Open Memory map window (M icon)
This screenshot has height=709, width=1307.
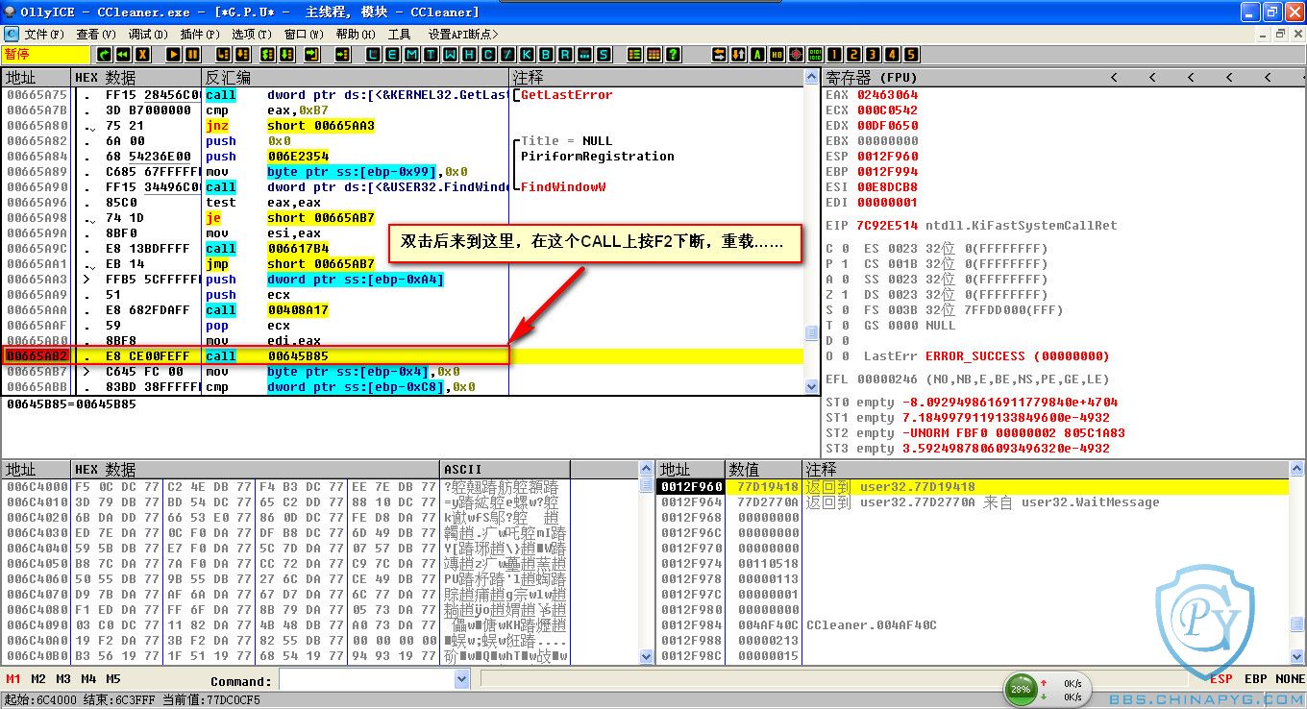[x=411, y=55]
